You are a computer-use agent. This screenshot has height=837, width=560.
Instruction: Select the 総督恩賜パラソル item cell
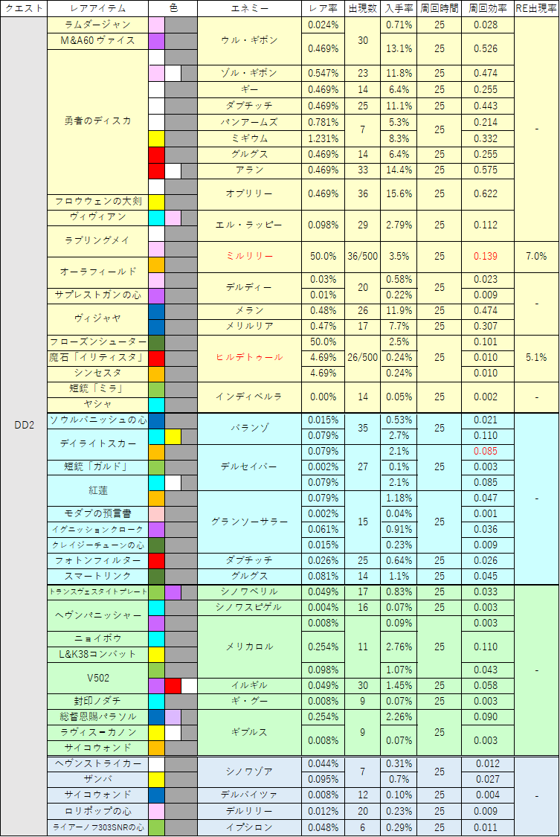(97, 717)
